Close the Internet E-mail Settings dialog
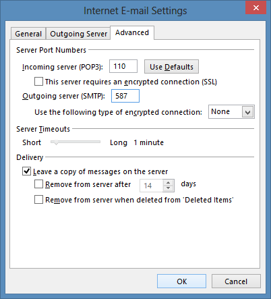The width and height of the screenshot is (271, 299). [x=255, y=8]
